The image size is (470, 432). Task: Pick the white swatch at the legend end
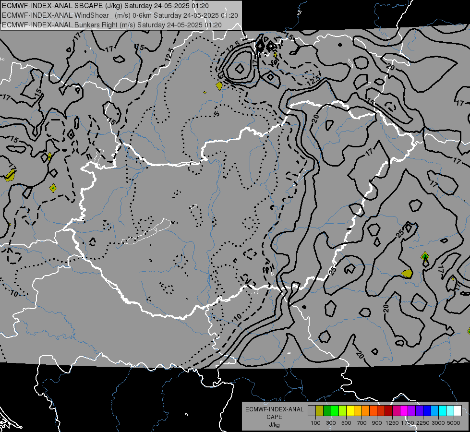click(x=458, y=411)
